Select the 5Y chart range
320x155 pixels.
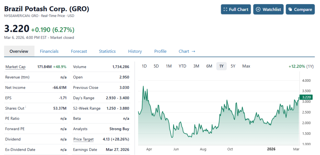pyautogui.click(x=233, y=66)
